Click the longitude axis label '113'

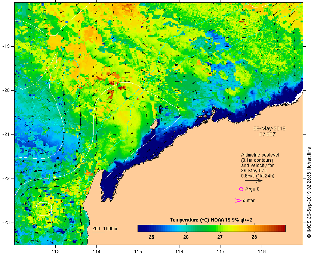coord(55,252)
